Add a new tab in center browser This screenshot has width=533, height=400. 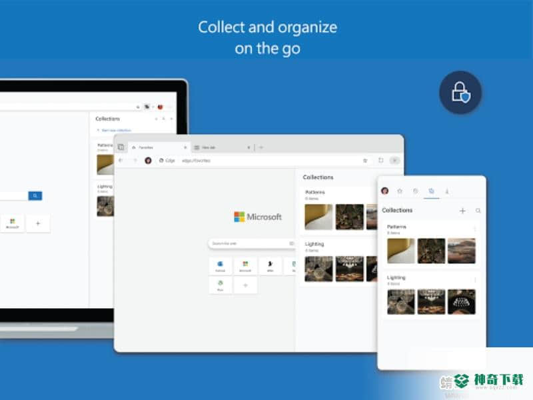pyautogui.click(x=261, y=147)
